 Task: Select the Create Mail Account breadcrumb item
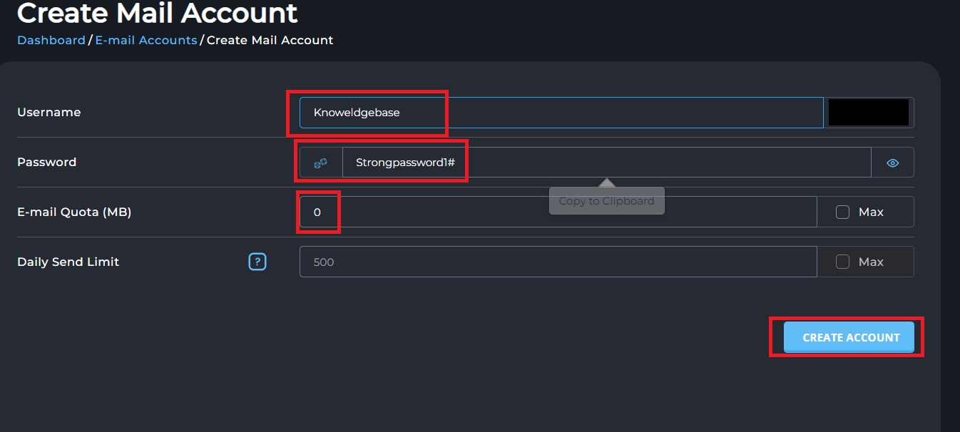[x=270, y=40]
